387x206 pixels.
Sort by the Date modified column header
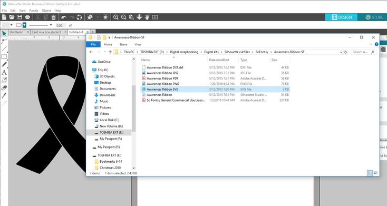(219, 60)
